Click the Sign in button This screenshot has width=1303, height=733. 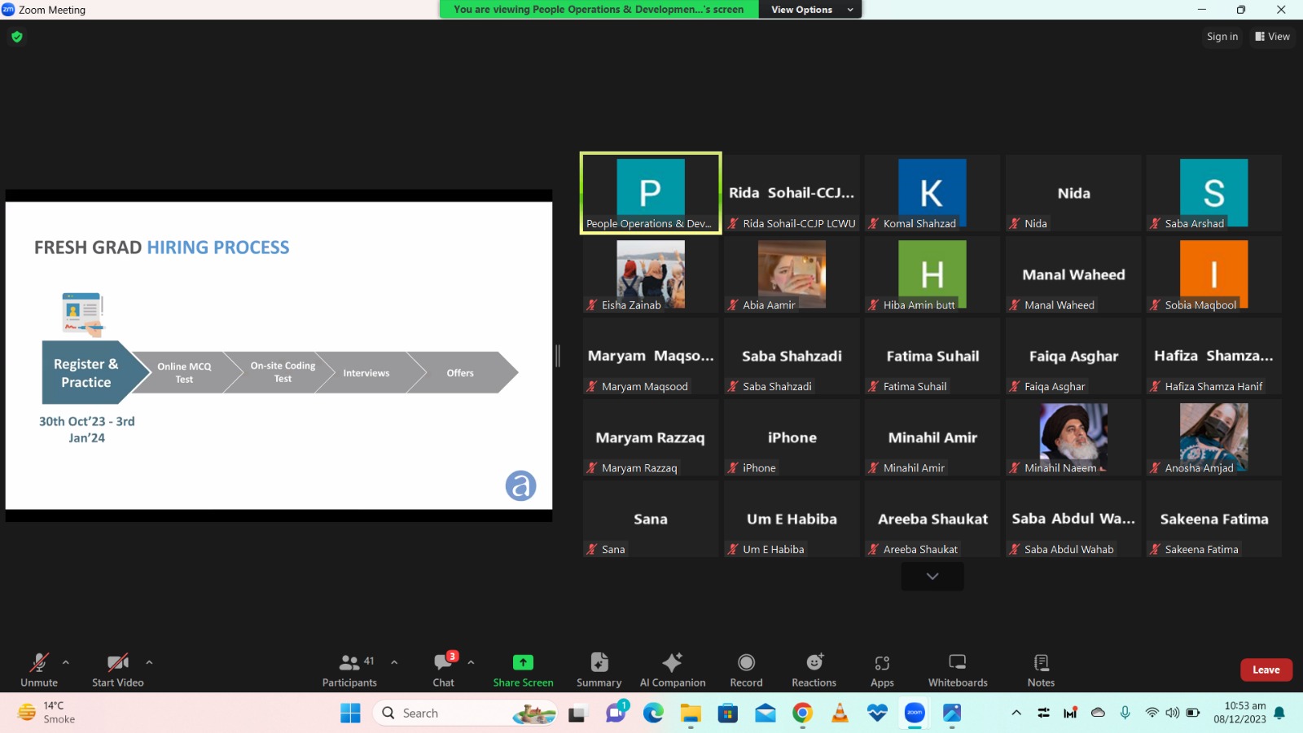point(1222,37)
